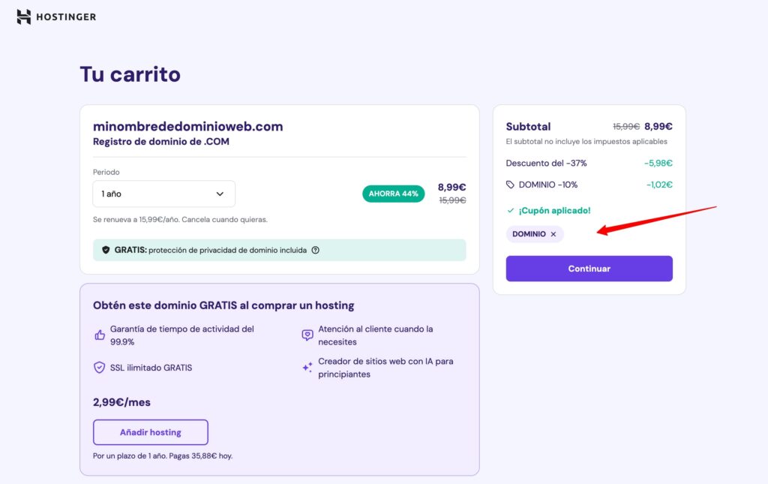Click the SSL shield checkmark icon
Viewport: 768px width, 484px height.
(x=99, y=368)
